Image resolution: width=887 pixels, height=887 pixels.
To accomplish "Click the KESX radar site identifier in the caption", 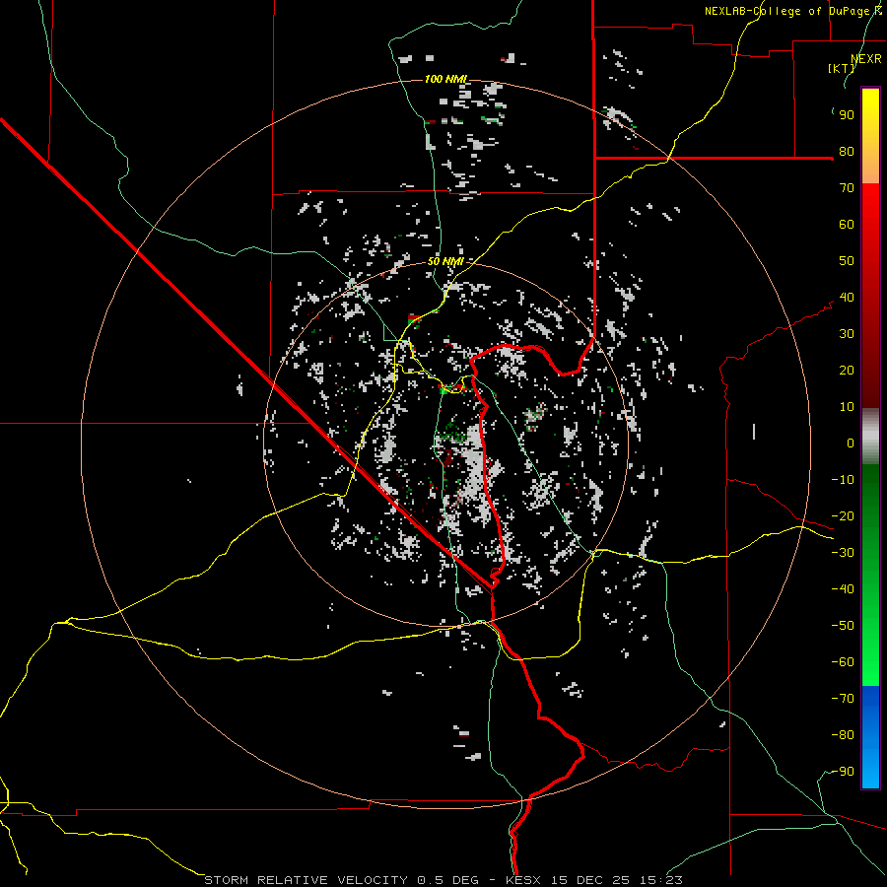I will pyautogui.click(x=523, y=880).
